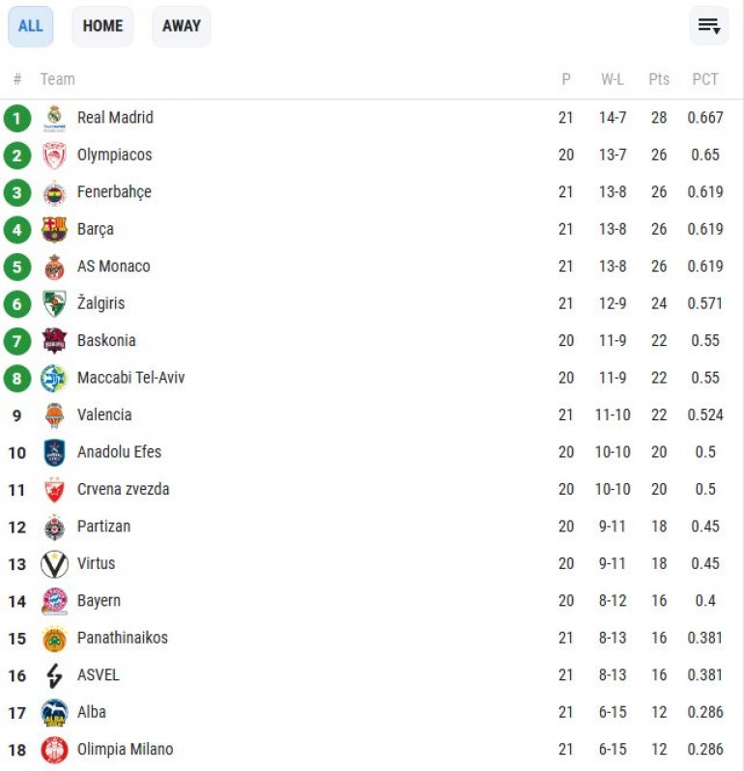This screenshot has width=744, height=771.
Task: Open the Anadolu Efes team page
Action: coord(119,452)
